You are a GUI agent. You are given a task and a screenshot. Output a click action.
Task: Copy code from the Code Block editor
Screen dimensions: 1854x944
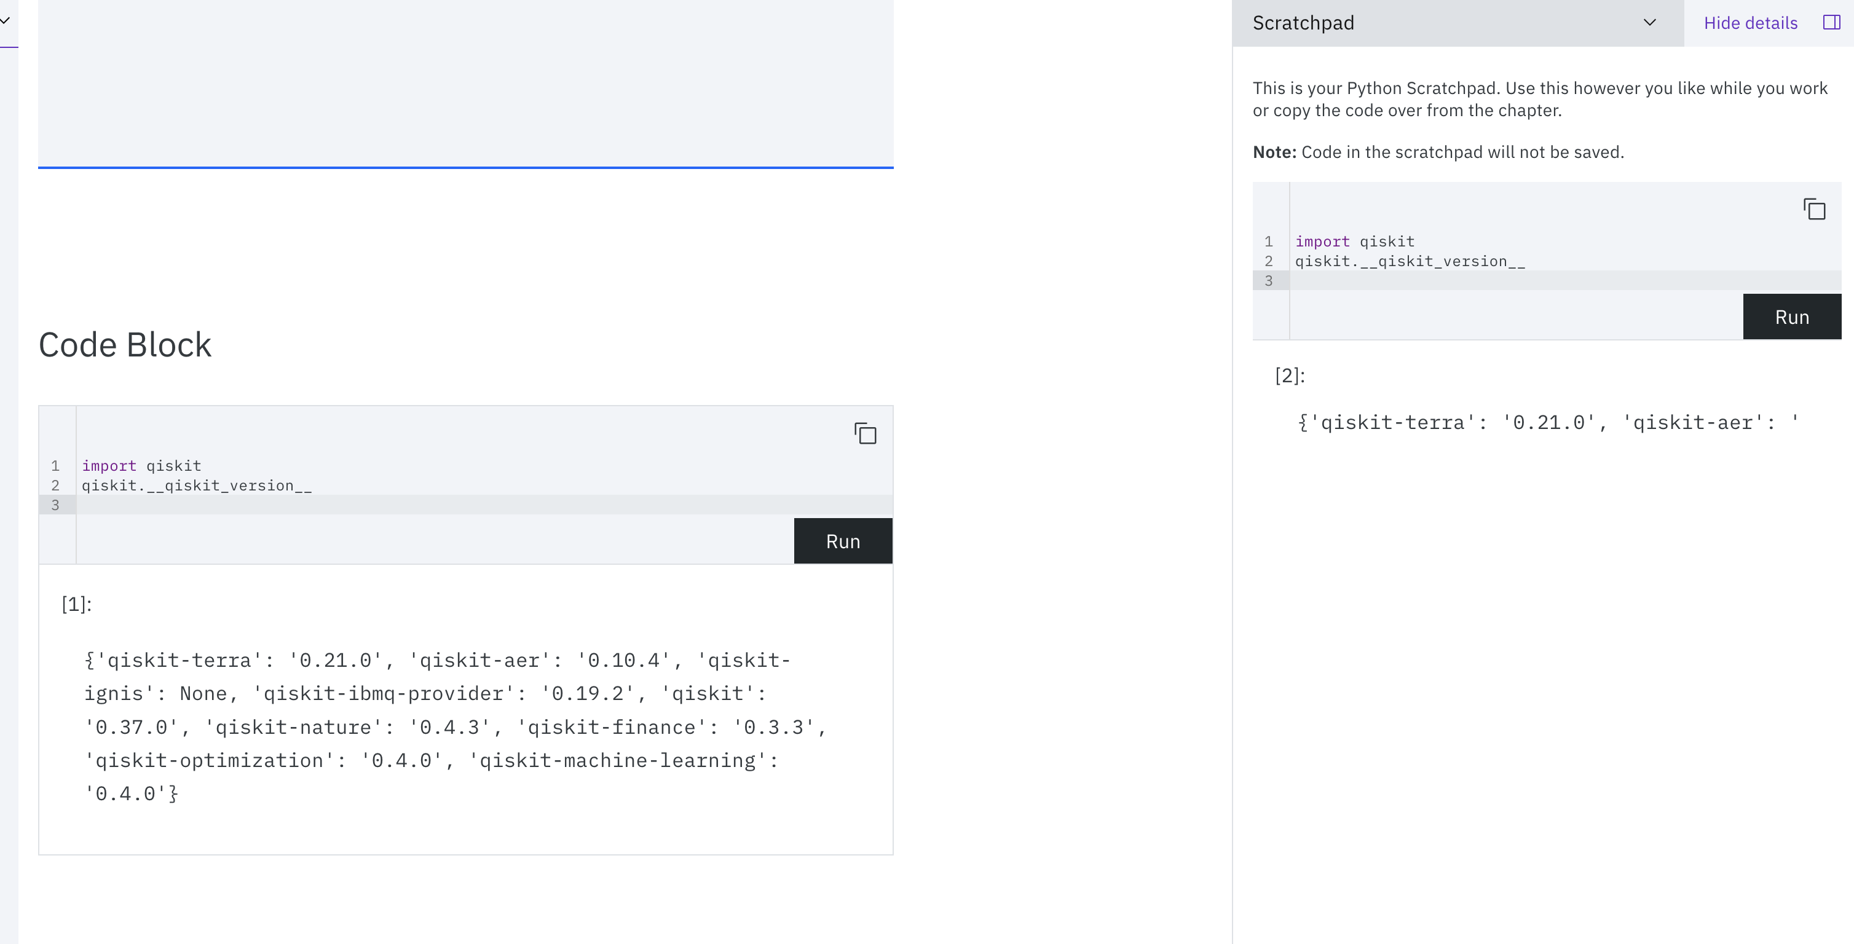(864, 433)
